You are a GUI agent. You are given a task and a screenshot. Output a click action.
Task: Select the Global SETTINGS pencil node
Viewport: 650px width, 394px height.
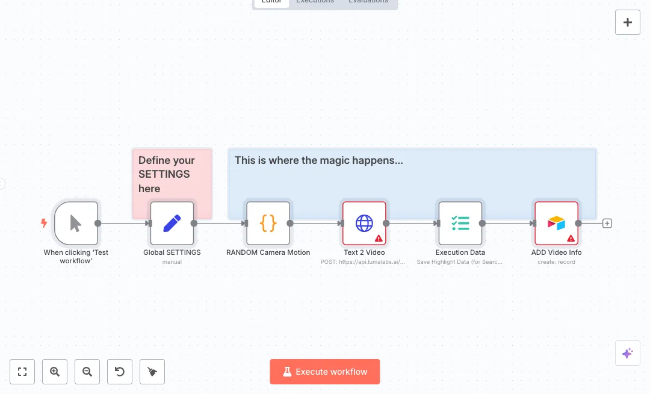tap(172, 224)
